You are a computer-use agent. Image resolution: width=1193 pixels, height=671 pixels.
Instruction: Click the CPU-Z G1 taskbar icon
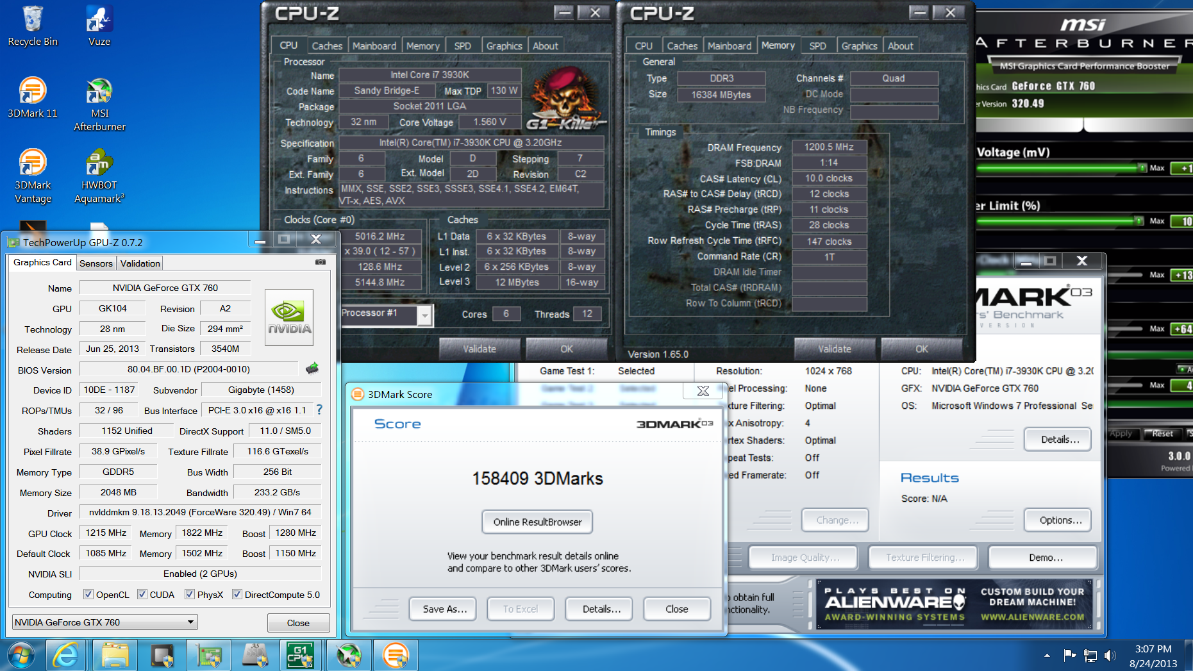[300, 655]
